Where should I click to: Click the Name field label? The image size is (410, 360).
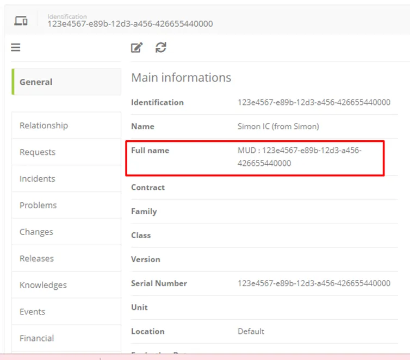click(x=142, y=126)
